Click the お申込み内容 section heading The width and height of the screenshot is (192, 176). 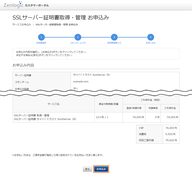coord(23,65)
